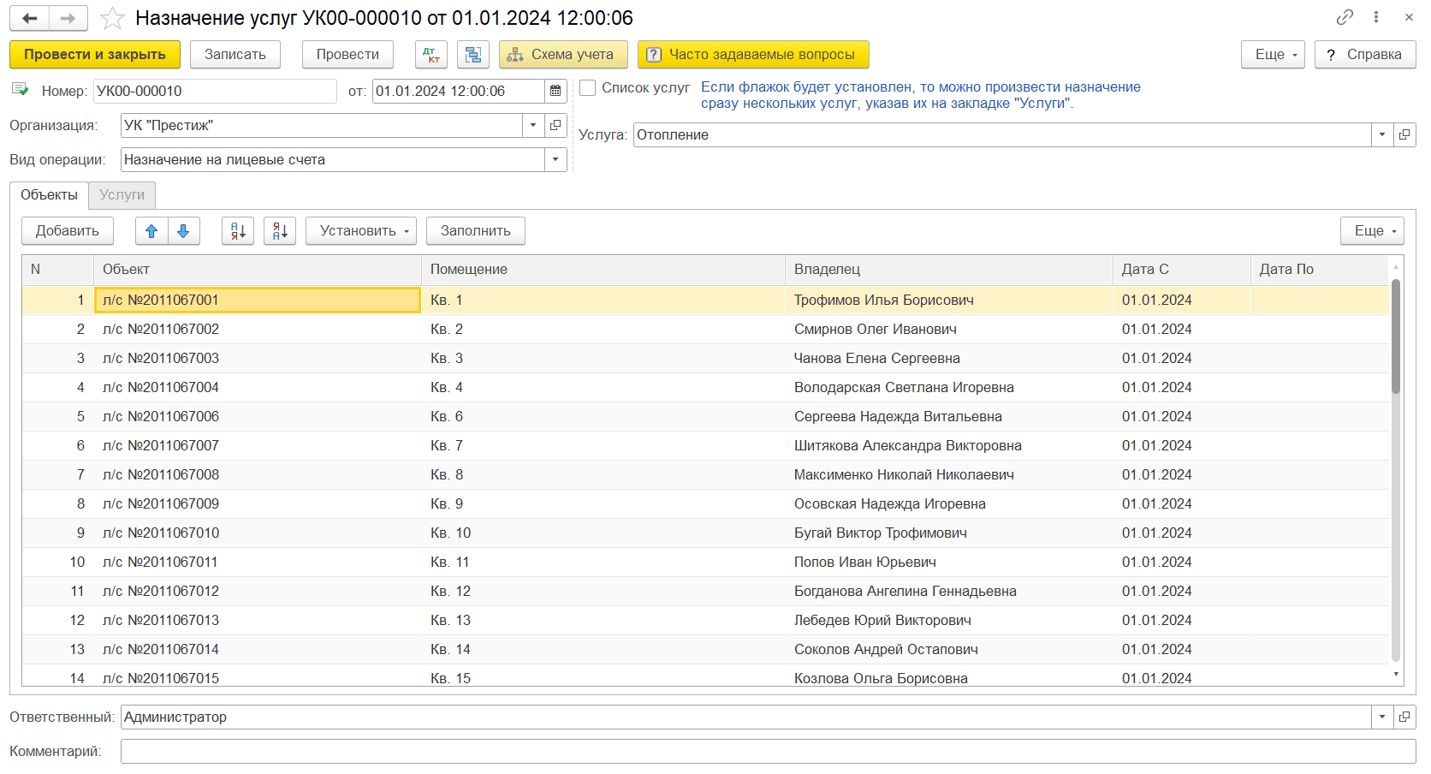Move row up with blue arrow
This screenshot has height=774, width=1431.
pos(151,231)
